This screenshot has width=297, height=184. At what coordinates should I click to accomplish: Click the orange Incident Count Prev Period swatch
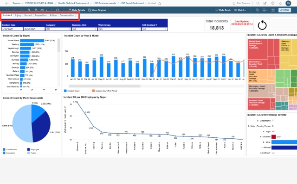pyautogui.click(x=93, y=91)
